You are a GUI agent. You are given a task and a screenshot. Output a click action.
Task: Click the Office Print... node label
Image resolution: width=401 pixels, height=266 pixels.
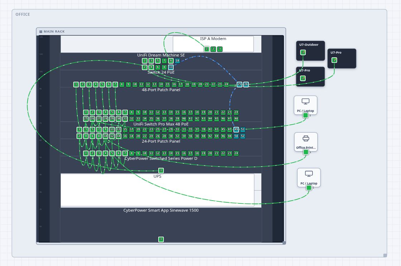point(306,148)
